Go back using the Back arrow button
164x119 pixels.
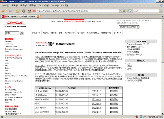pos(3,11)
